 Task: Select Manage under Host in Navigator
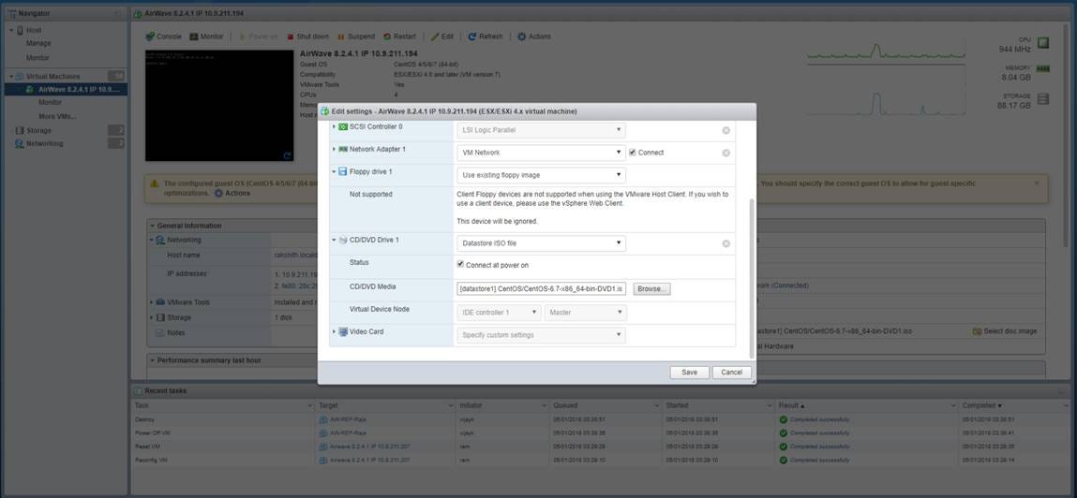[38, 43]
